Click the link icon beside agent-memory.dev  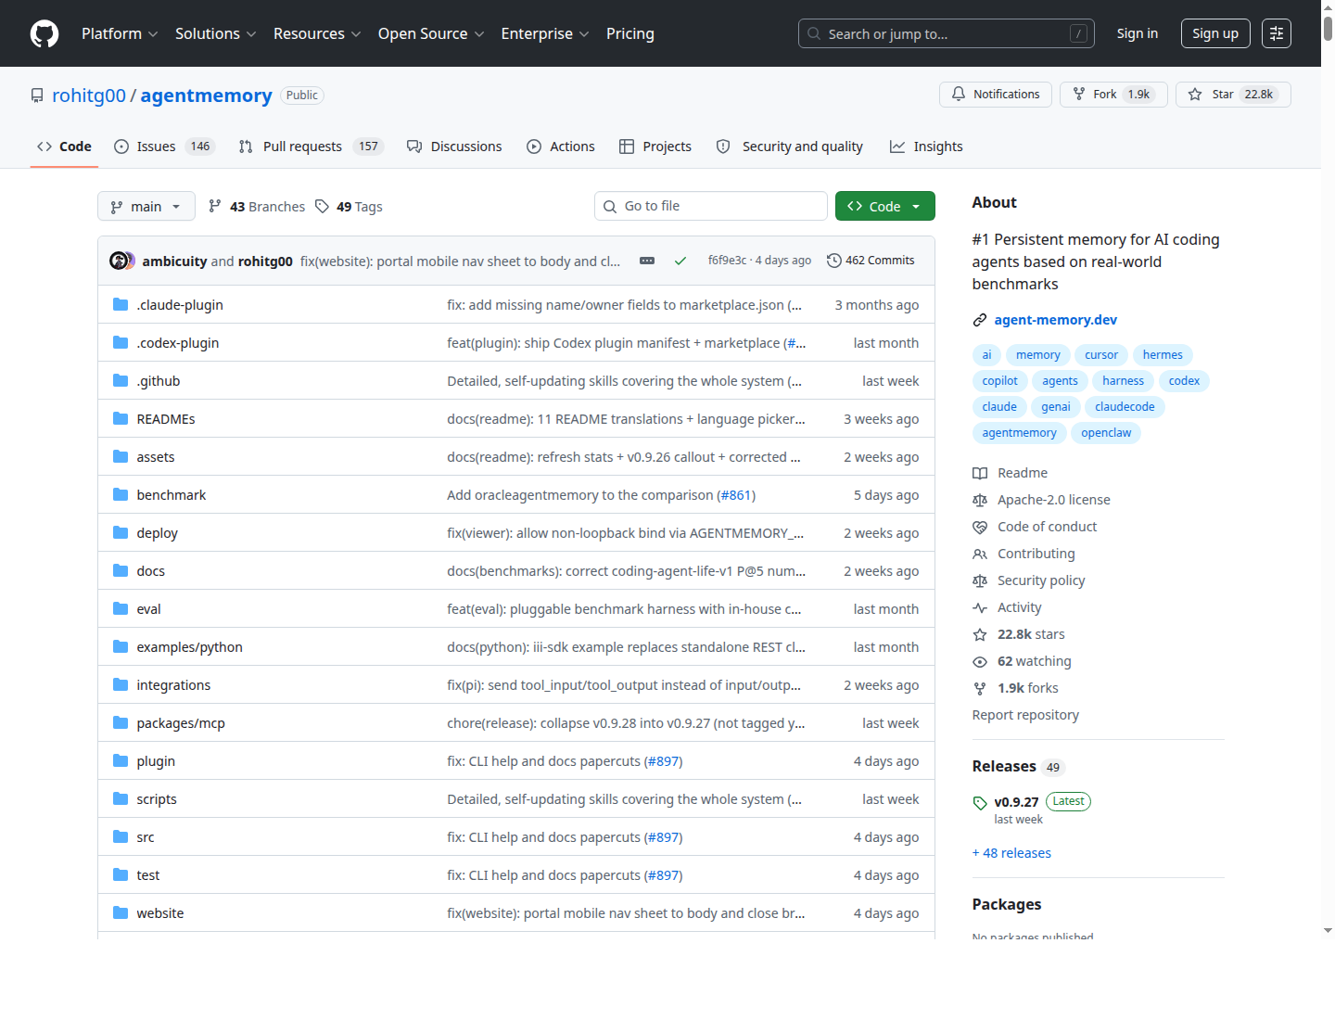point(980,320)
